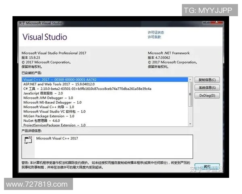Image resolution: width=242 pixels, height=194 pixels.
Task: Select JavaScript 语言服务 row
Action: (105, 93)
